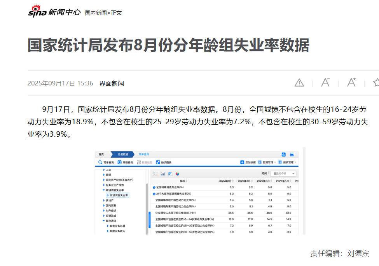379x266 pixels.
Task: In article image, click 30—59岁劳动力失业率 row label
Action: pyautogui.click(x=185, y=232)
